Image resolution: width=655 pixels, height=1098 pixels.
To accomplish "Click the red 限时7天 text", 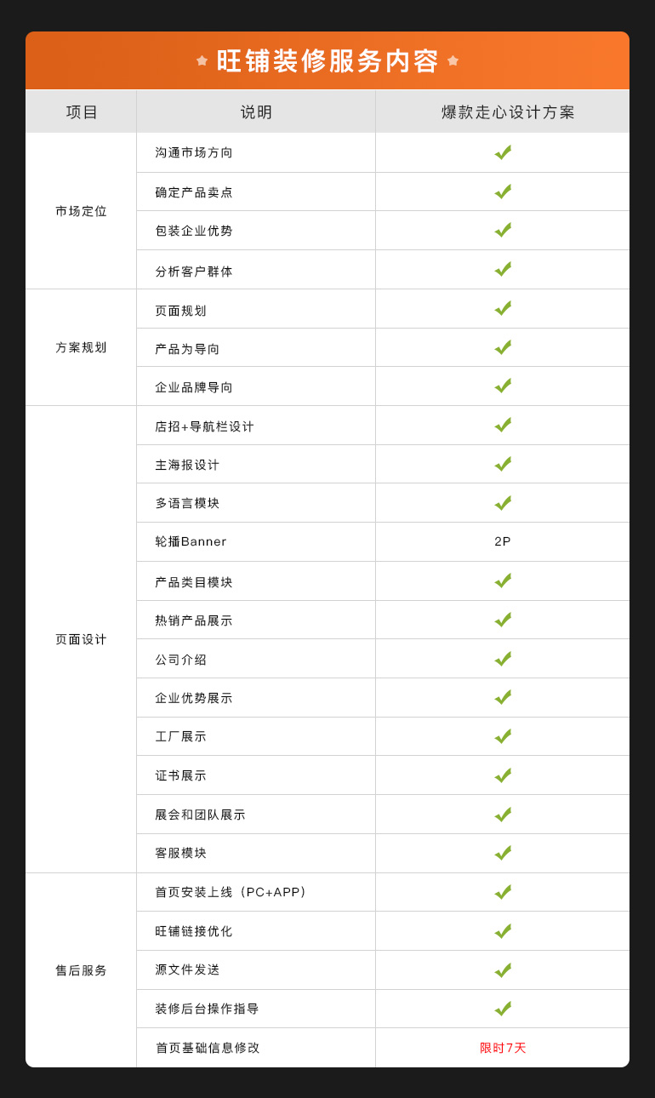I will tap(503, 1048).
